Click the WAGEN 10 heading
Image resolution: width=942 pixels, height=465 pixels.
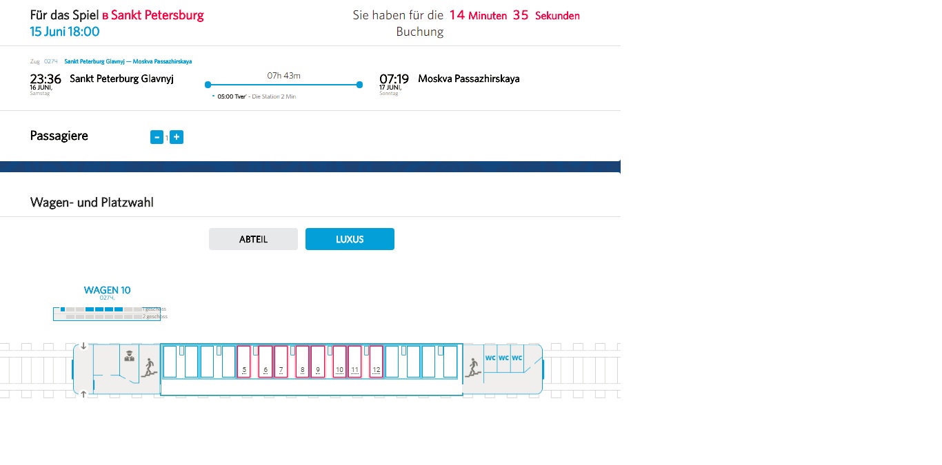click(107, 290)
